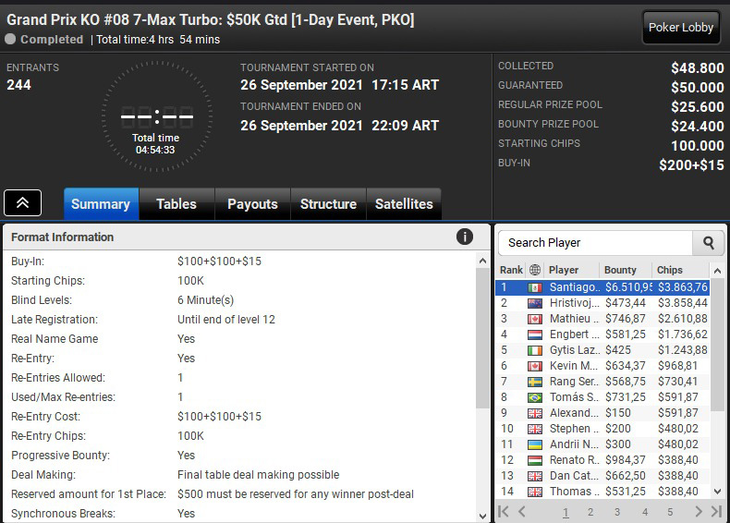
Task: Open the Format Information info icon
Action: 464,237
